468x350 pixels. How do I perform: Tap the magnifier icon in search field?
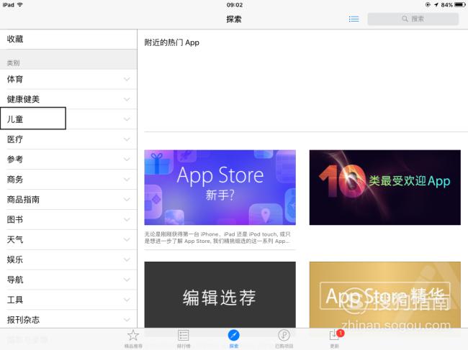pos(405,19)
